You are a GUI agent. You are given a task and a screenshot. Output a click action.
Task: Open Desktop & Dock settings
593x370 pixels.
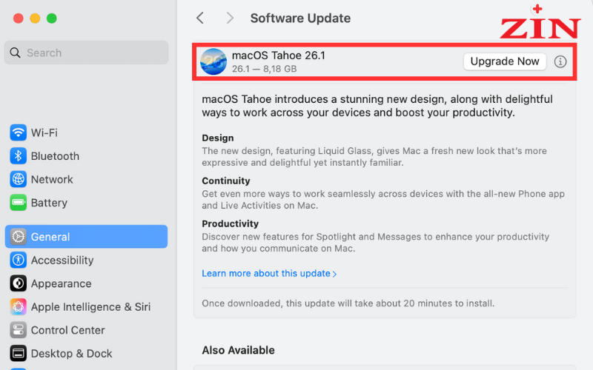click(x=86, y=354)
